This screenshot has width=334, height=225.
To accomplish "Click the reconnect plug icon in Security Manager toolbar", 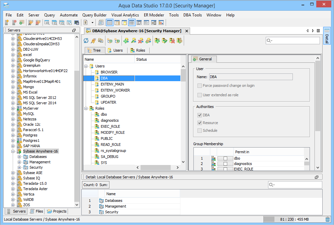I will 93,41.
